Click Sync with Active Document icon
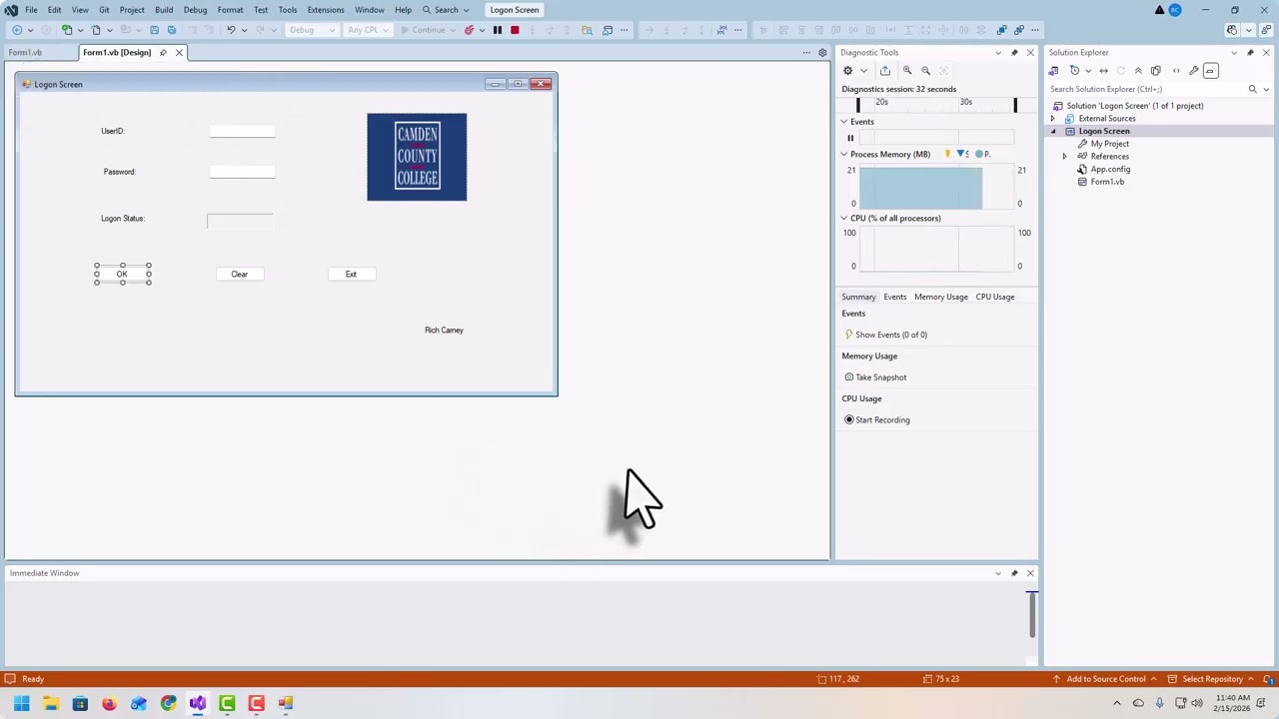 [1103, 71]
